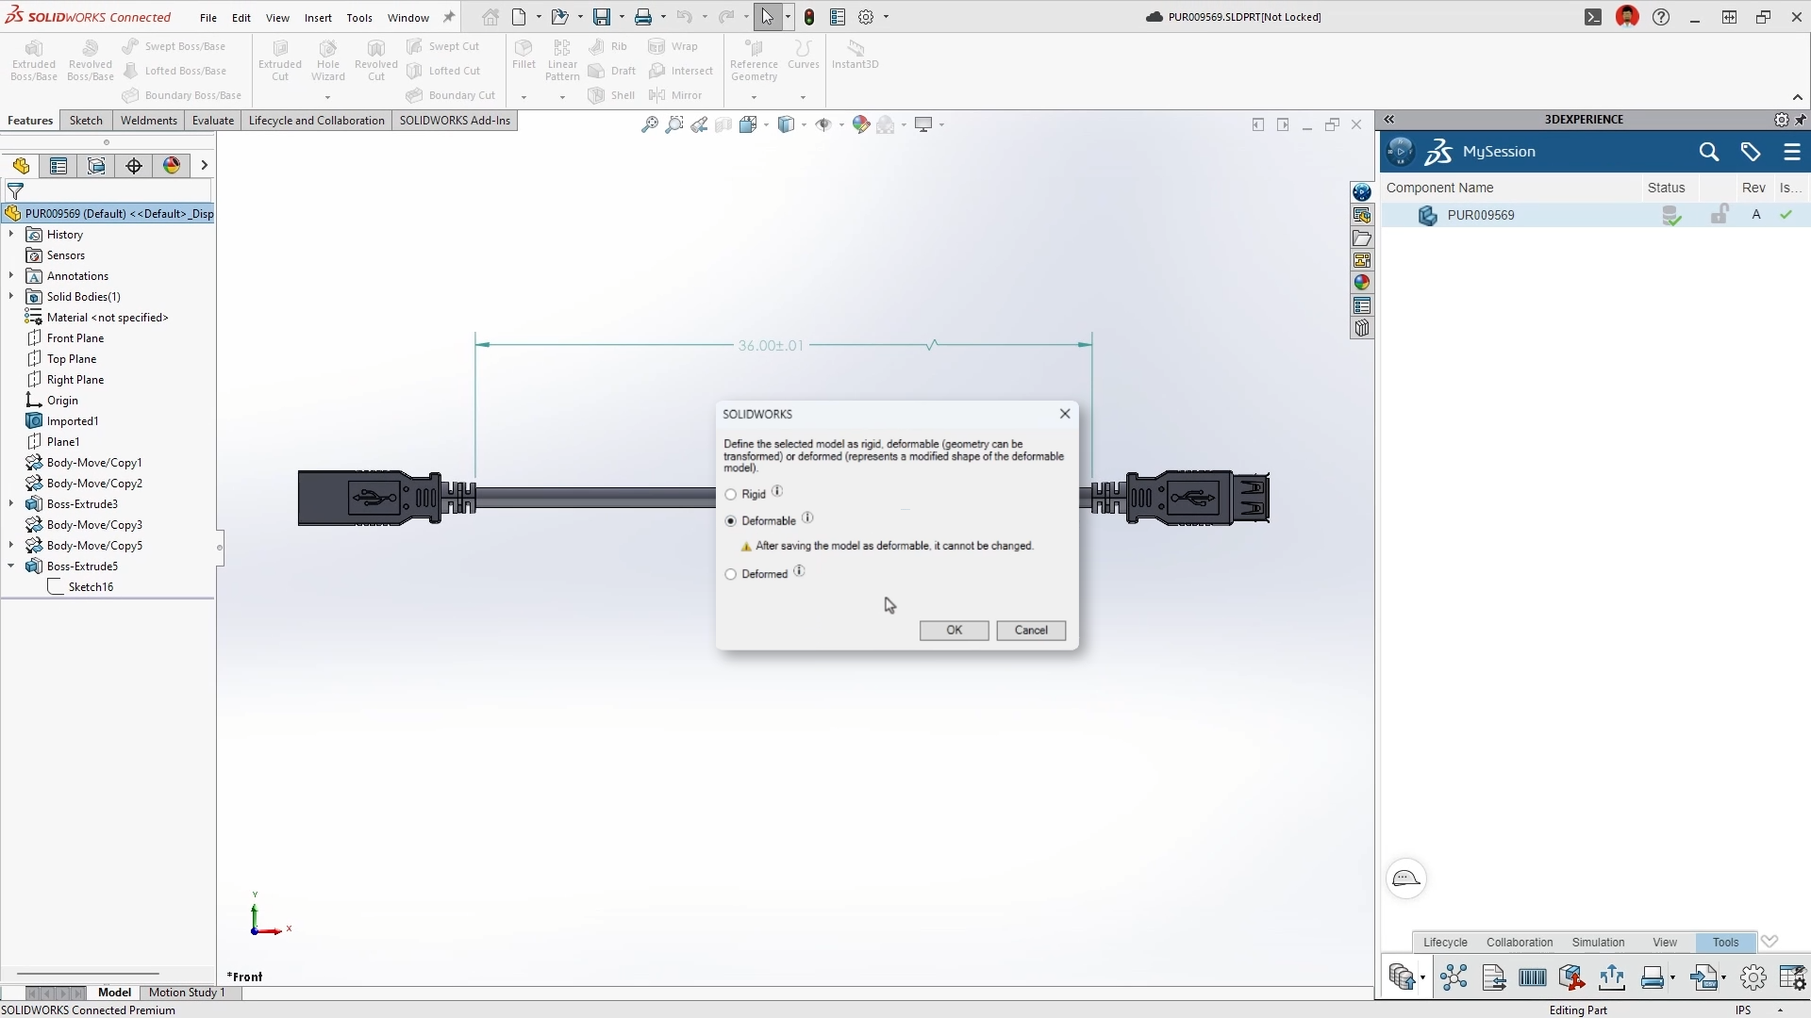
Task: Open the 3DEXPERIENCE tag icon
Action: pyautogui.click(x=1751, y=152)
